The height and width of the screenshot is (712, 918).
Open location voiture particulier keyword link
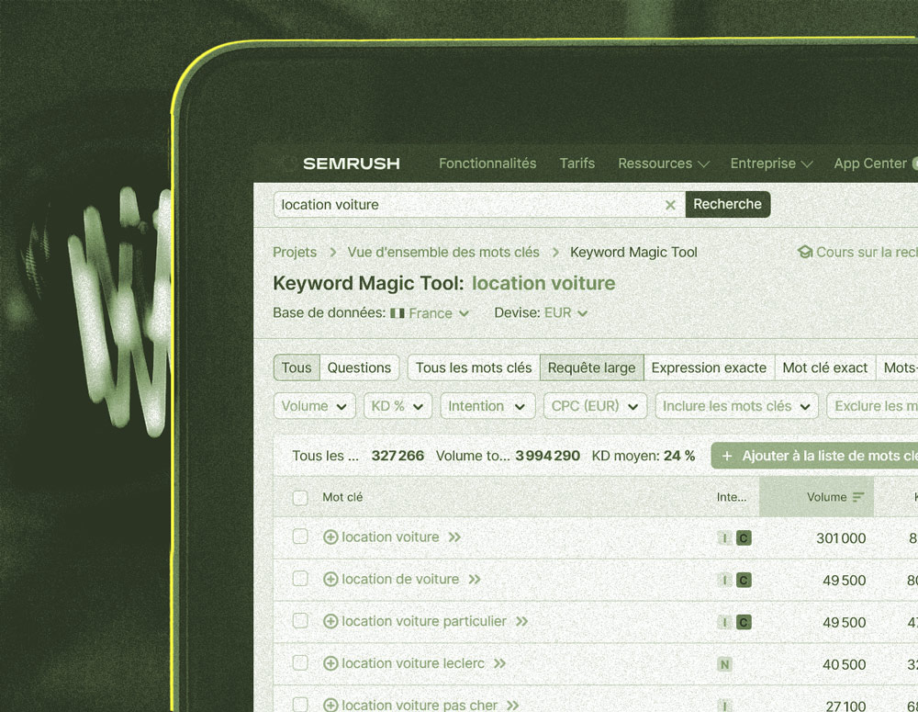tap(424, 622)
